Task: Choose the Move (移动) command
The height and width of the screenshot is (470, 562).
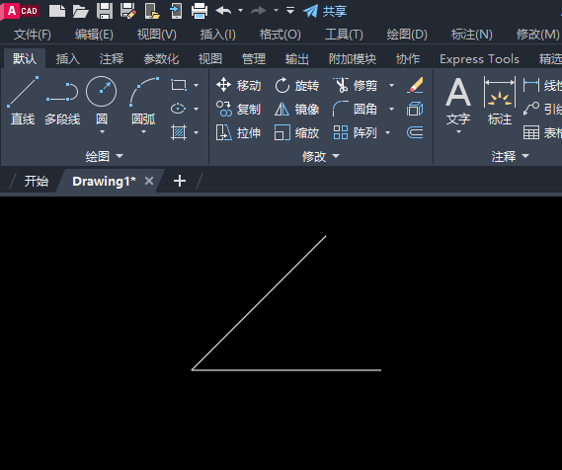Action: click(x=239, y=85)
